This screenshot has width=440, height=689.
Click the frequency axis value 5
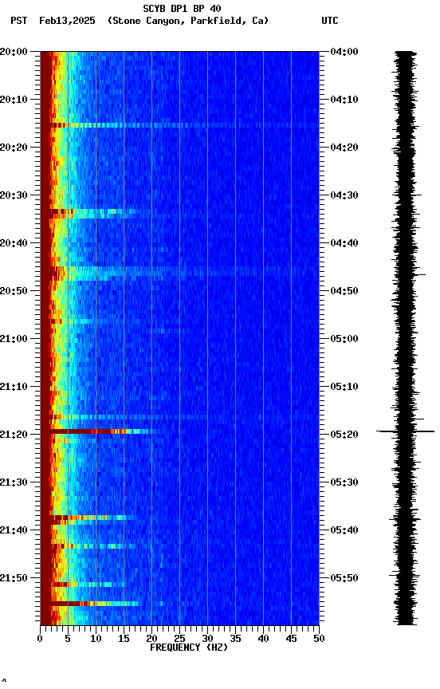point(68,640)
